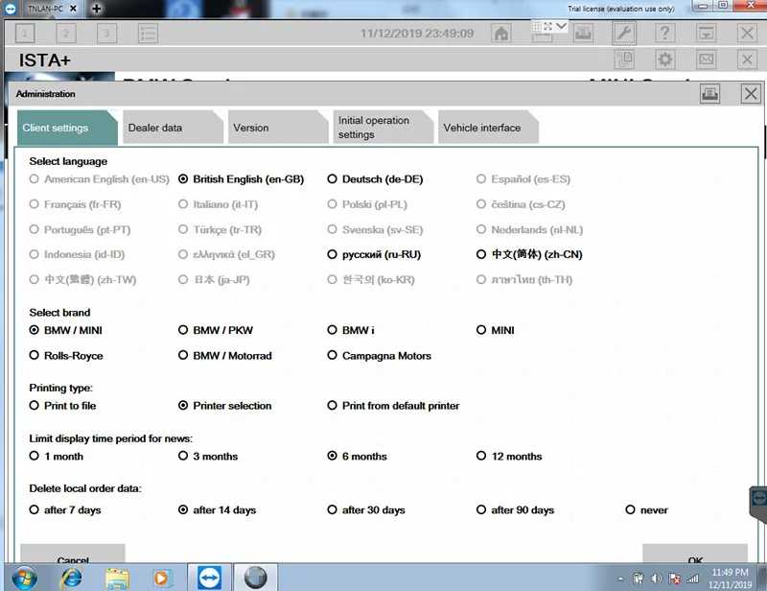
Task: Set news period to 6 months
Action: click(357, 457)
